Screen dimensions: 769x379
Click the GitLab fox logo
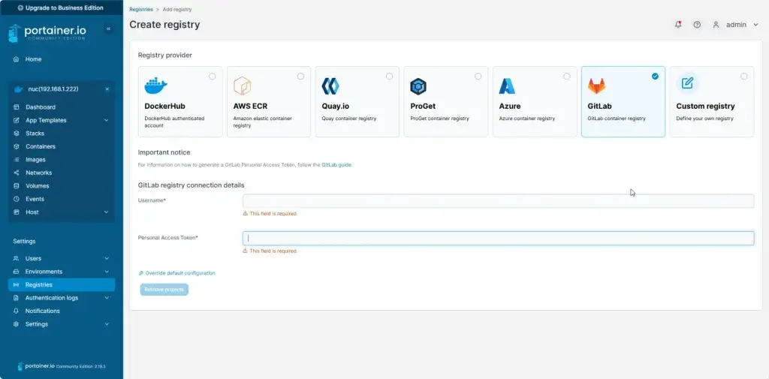coord(596,86)
